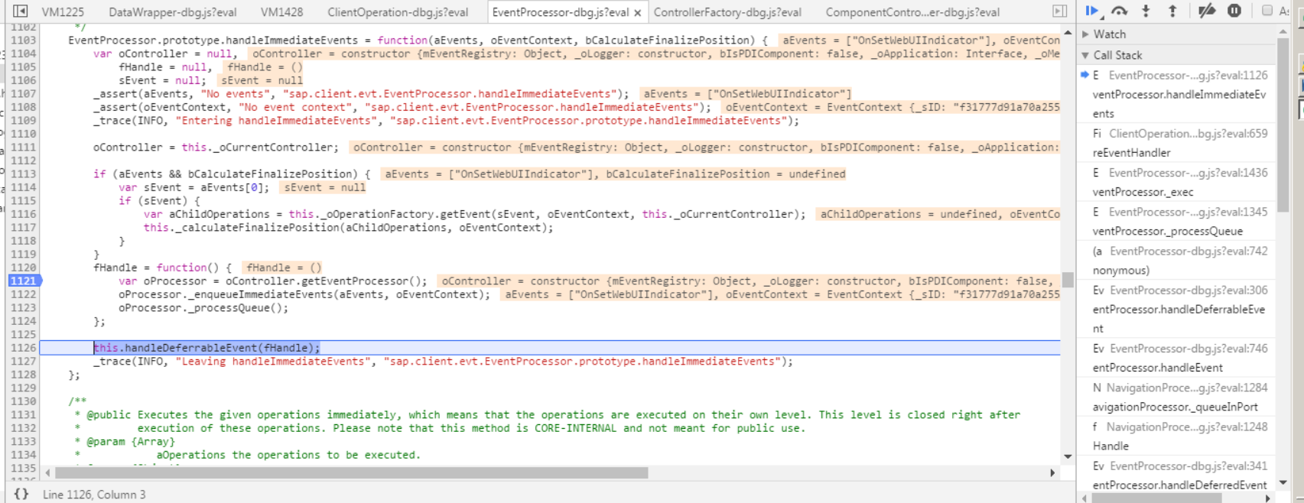Select call stack frame at eval:341
Screen dimensions: 1304x503
pyautogui.click(x=1178, y=475)
